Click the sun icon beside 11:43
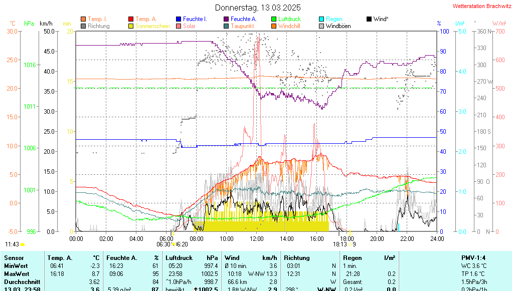This screenshot has width=512, height=291. coord(23,244)
